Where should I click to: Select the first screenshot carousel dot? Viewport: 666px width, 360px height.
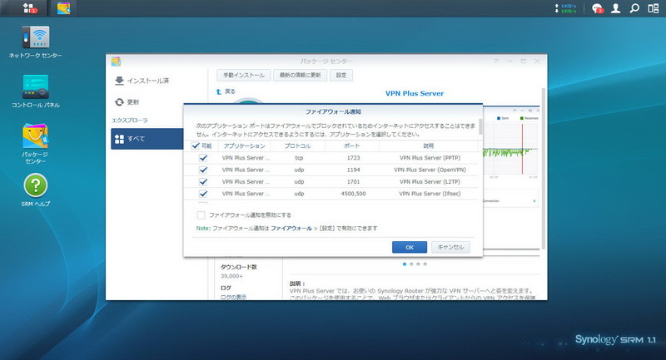(x=405, y=264)
